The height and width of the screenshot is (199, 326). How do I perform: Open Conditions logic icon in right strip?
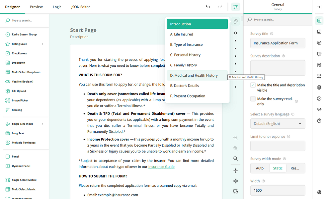[319, 76]
